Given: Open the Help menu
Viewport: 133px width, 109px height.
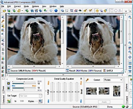Looking at the screenshot, I should coord(62,6).
